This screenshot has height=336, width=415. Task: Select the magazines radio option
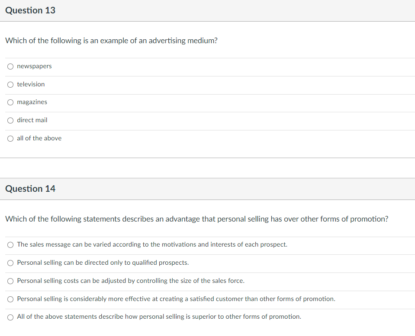[x=10, y=102]
